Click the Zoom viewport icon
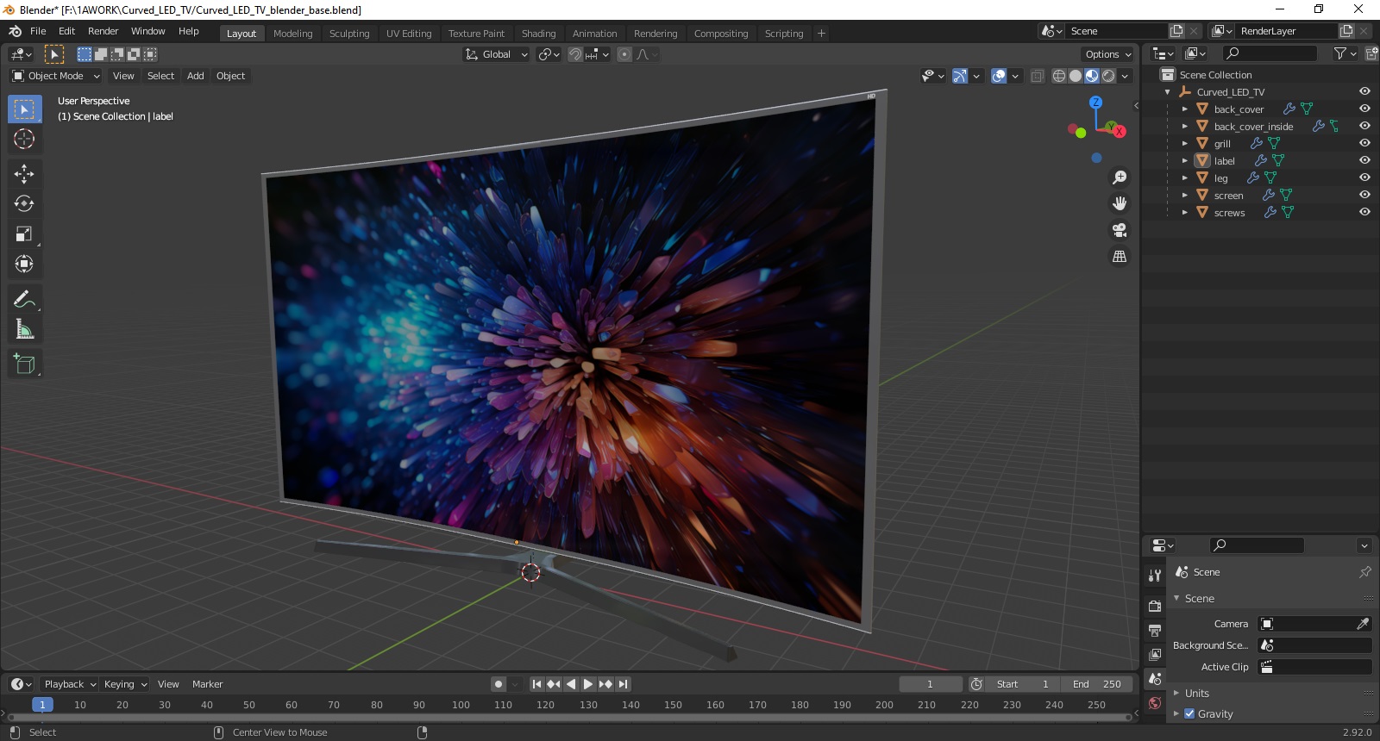Viewport: 1380px width, 741px height. click(1120, 177)
